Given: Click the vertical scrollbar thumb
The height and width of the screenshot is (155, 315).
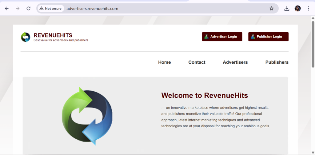Looking at the screenshot, I should (x=313, y=44).
